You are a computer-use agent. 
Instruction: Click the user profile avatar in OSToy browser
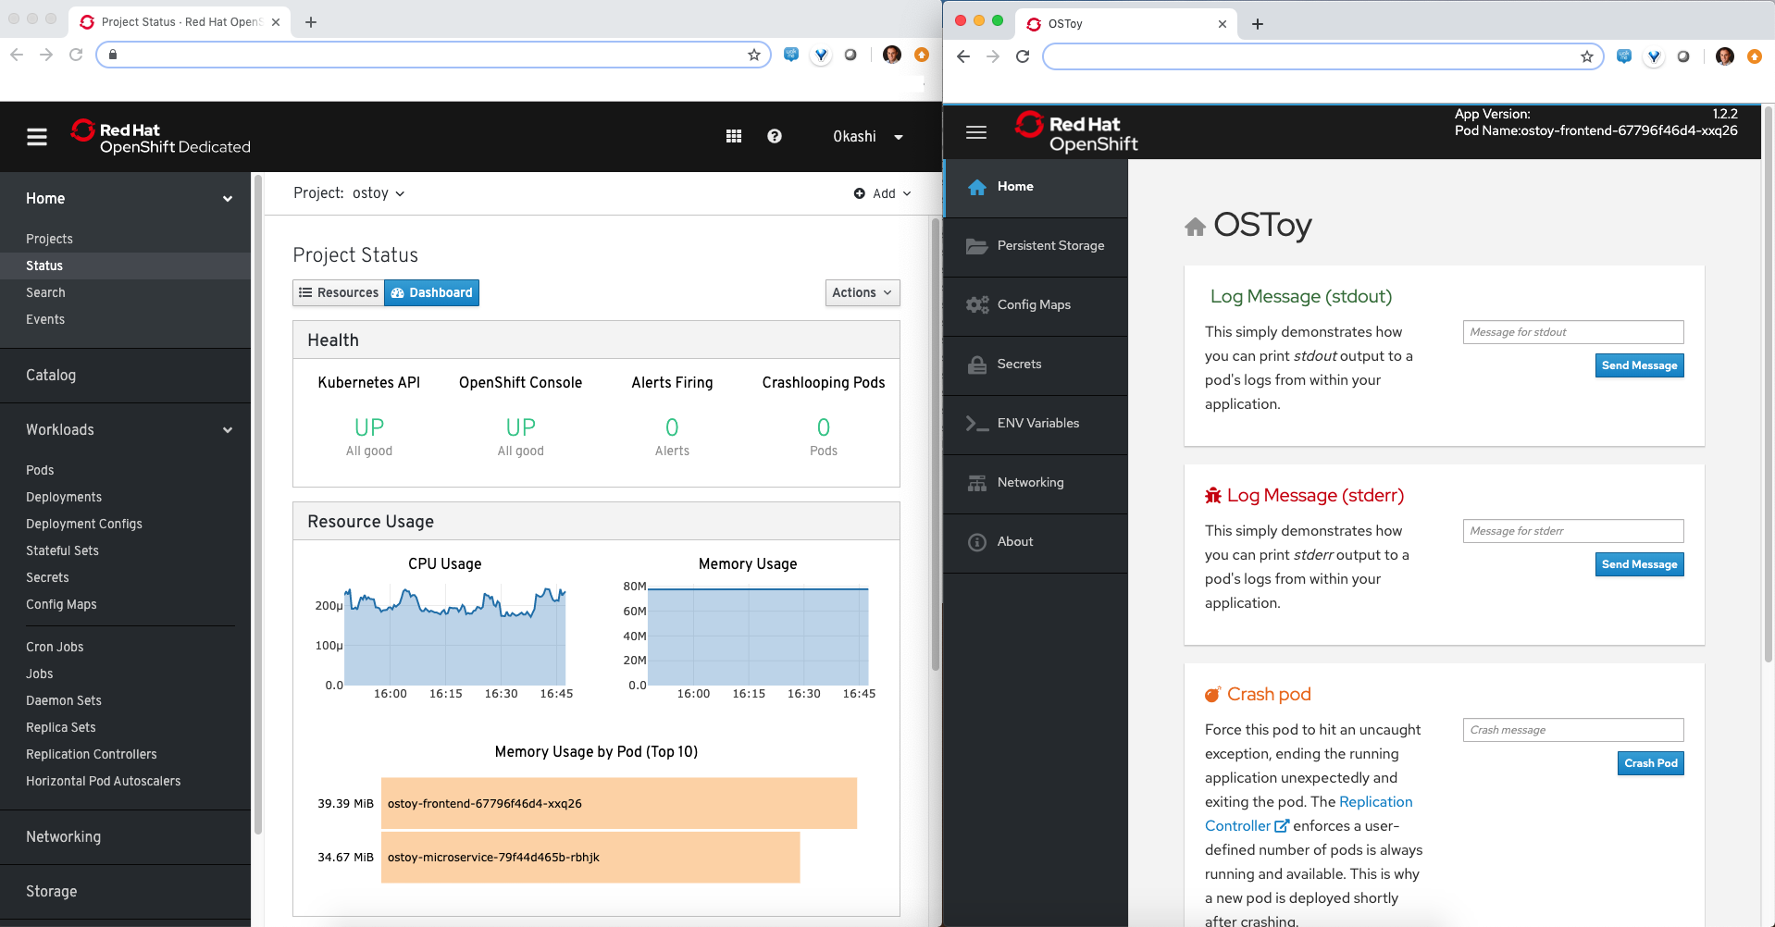coord(1725,56)
